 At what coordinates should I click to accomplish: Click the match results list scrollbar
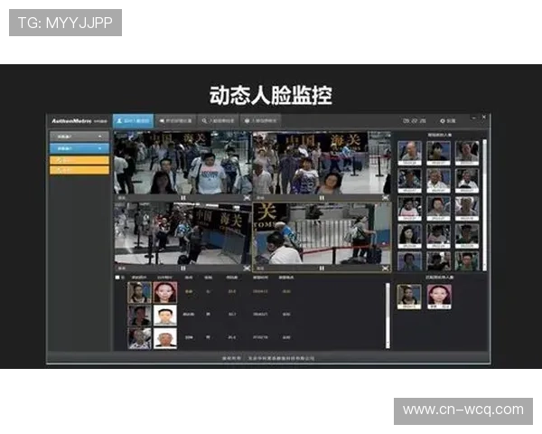coord(388,316)
